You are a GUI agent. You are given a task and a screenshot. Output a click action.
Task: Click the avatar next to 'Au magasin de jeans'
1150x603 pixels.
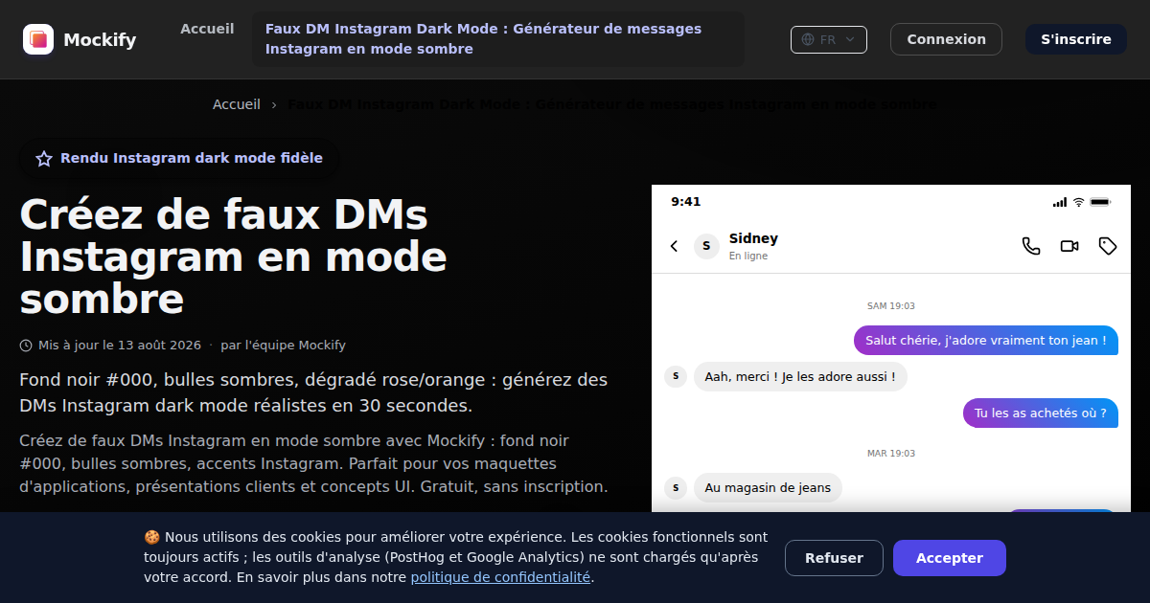coord(676,487)
